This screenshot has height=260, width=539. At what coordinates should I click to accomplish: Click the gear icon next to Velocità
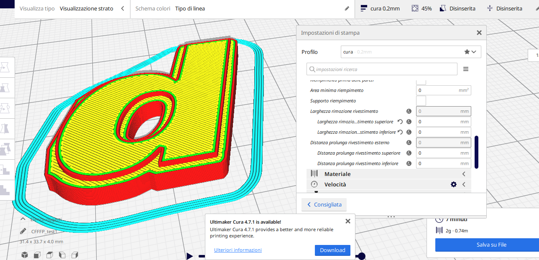(454, 184)
